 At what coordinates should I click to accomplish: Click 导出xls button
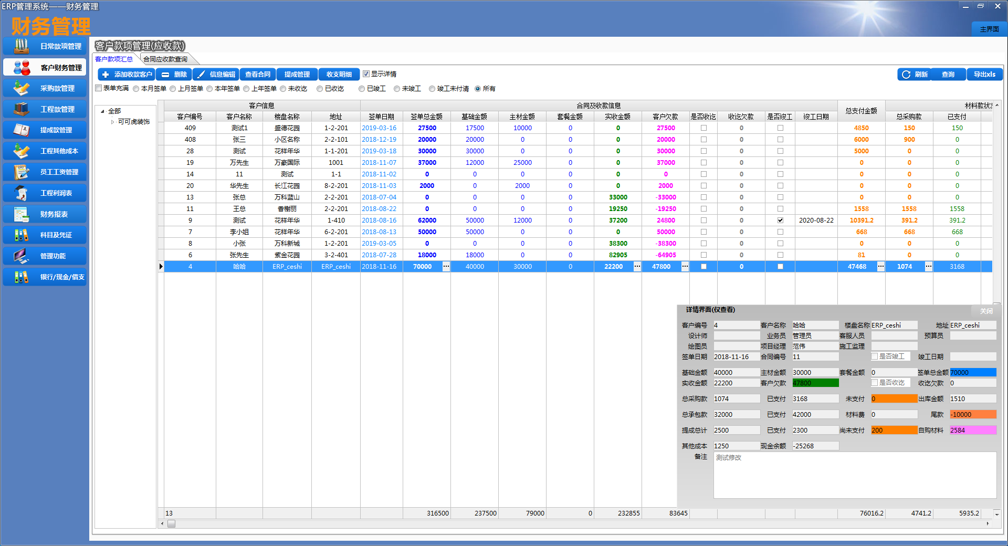[x=984, y=75]
